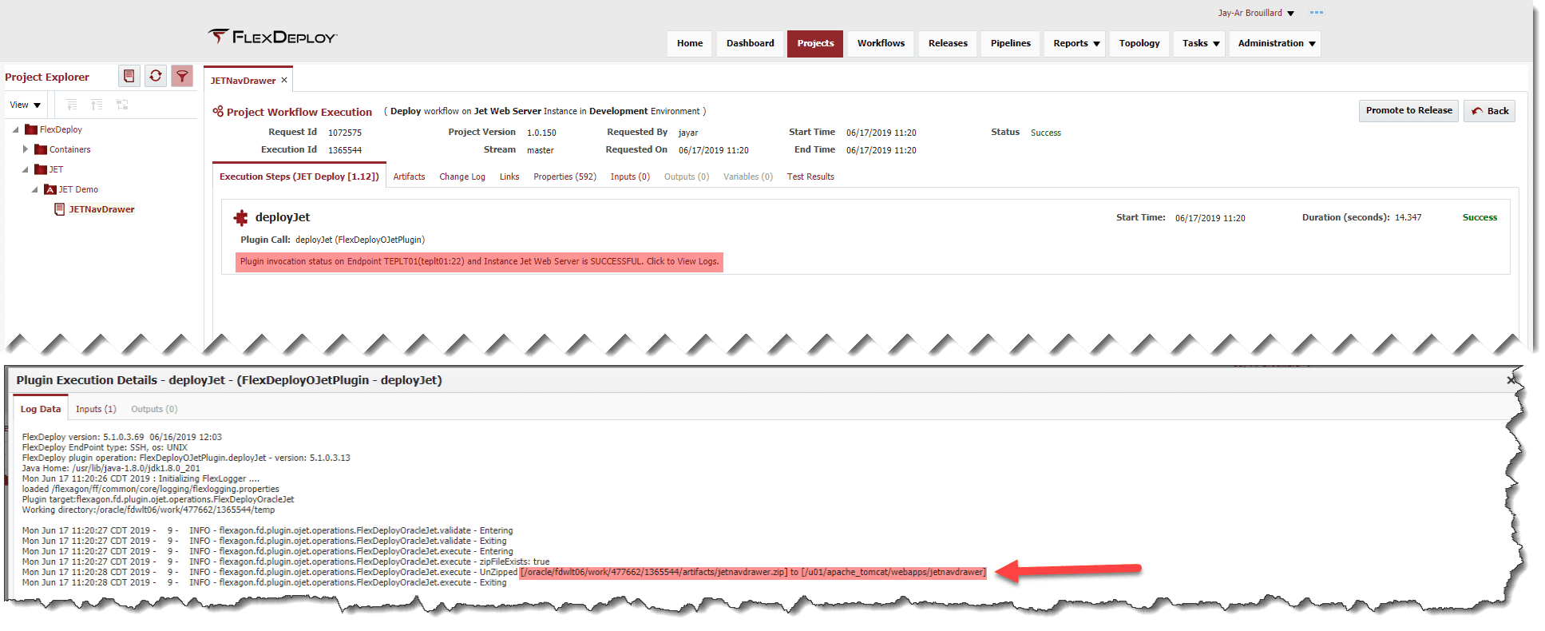Screen dimensions: 1545x631
Task: Expand the Containers tree node
Action: [26, 149]
